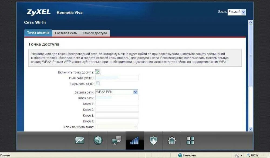Click the 'Keenetic Viva' title text

point(70,13)
